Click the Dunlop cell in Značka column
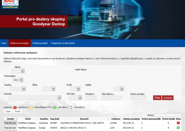 click(42, 128)
